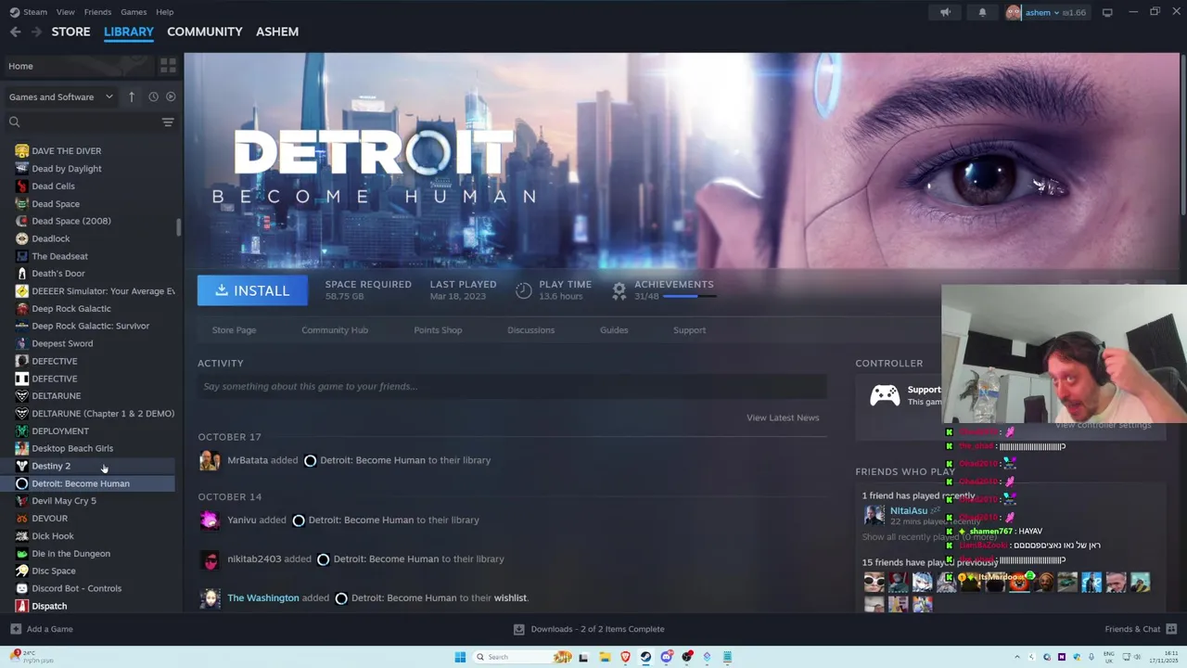Open Friends & Chat

pos(1140,629)
